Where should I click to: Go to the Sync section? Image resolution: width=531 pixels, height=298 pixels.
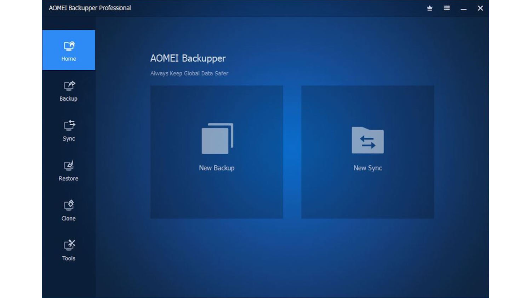point(69,131)
